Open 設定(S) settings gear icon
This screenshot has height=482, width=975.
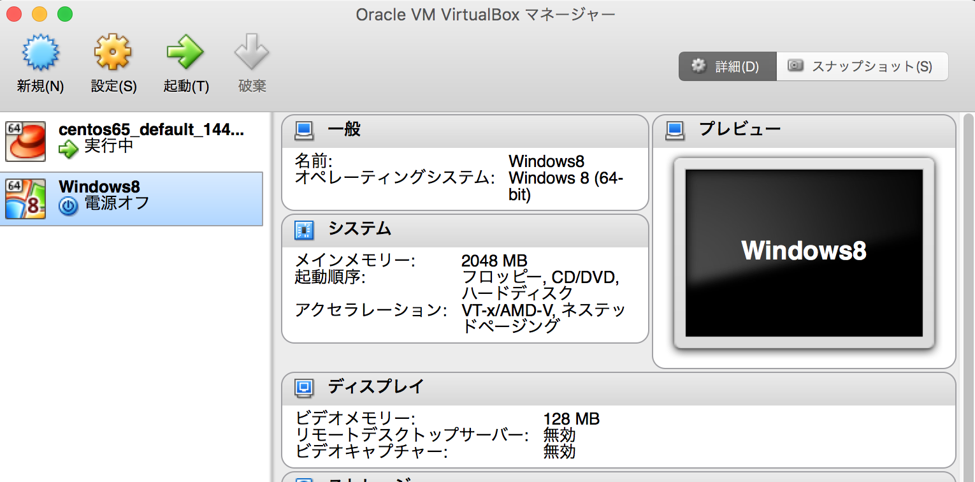pyautogui.click(x=113, y=52)
